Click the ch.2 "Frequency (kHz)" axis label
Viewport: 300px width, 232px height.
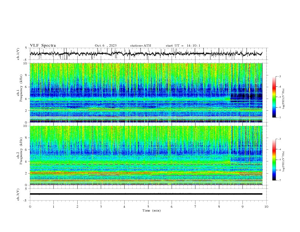point(21,151)
